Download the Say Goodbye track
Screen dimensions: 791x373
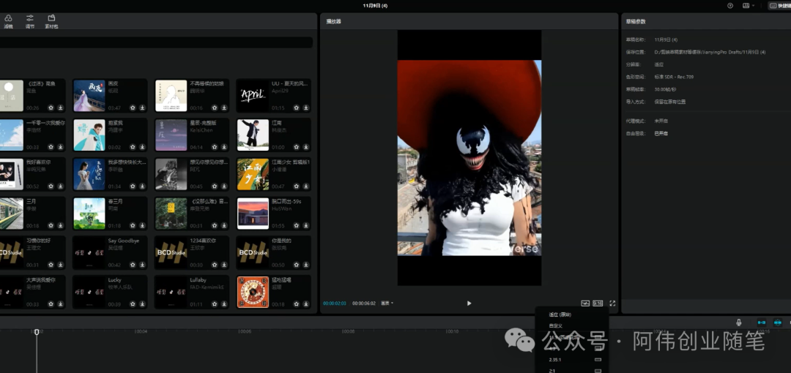tap(142, 265)
